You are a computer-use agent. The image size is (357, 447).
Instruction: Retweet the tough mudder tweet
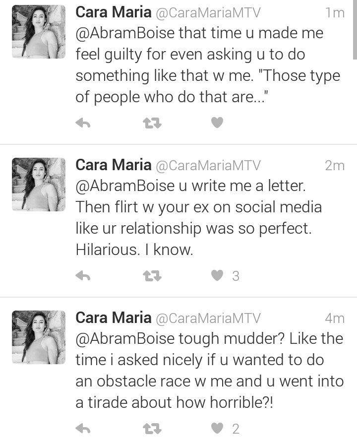coord(152,429)
